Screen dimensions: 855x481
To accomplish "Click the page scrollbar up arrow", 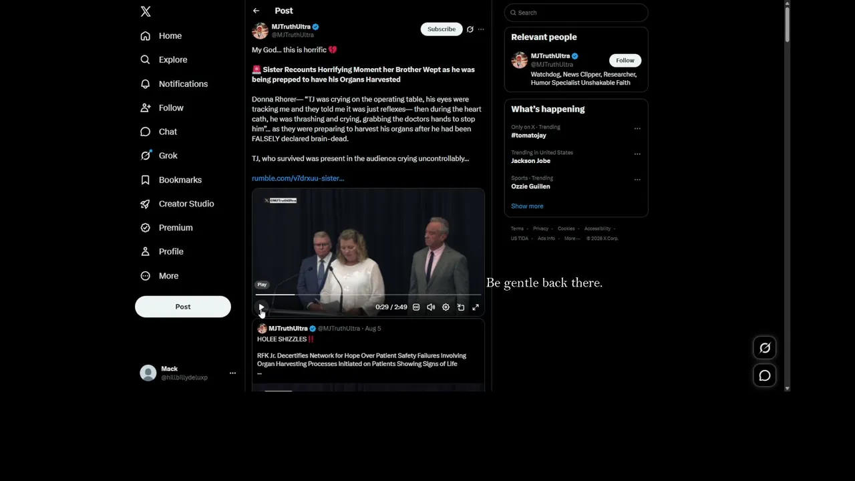I will tap(788, 3).
